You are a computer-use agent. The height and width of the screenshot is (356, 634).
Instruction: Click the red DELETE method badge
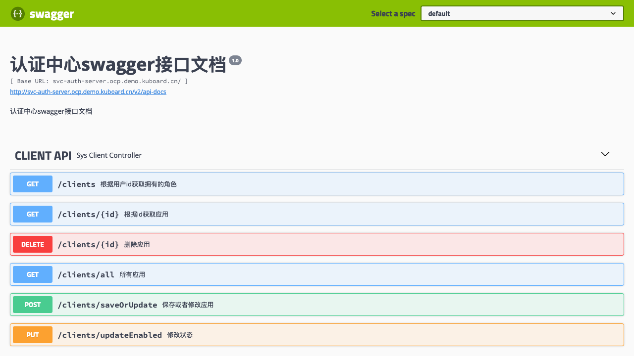pyautogui.click(x=33, y=244)
